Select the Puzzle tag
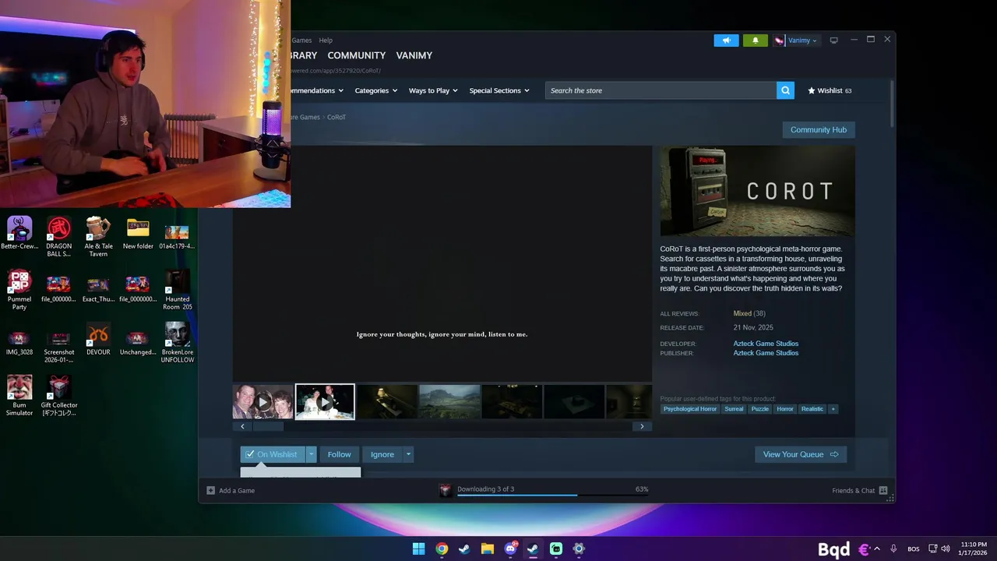 pyautogui.click(x=760, y=409)
